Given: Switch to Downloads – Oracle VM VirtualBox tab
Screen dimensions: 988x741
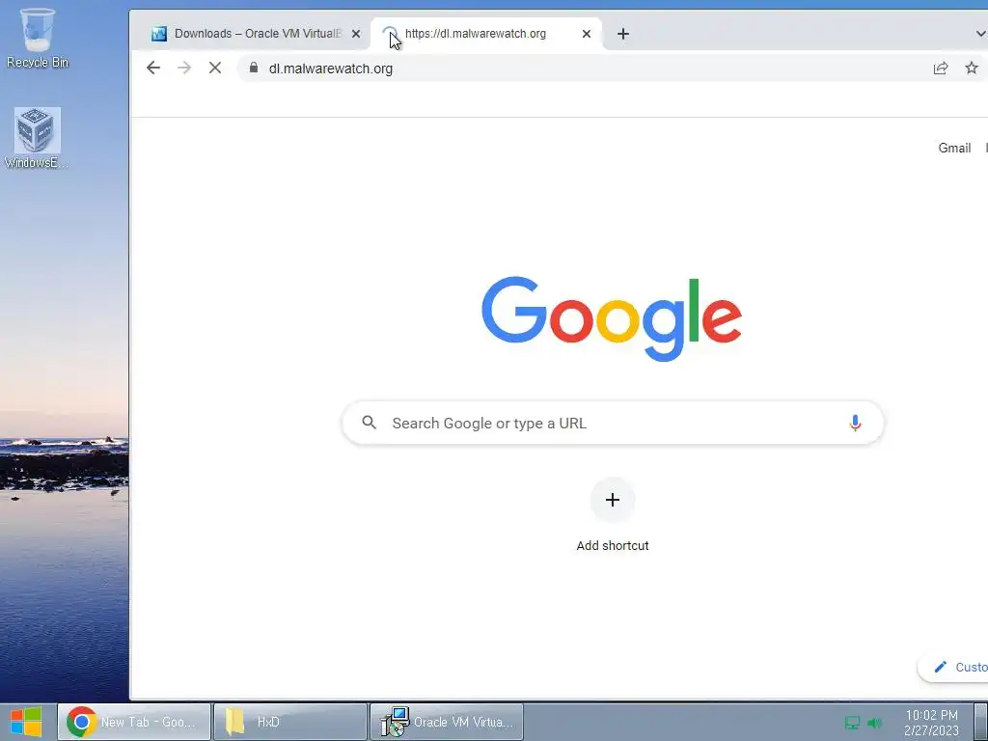Looking at the screenshot, I should (255, 34).
